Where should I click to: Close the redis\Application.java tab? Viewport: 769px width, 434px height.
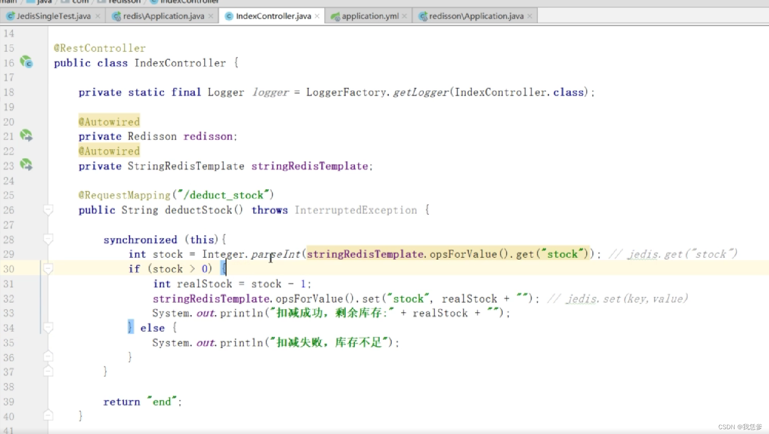click(x=211, y=16)
